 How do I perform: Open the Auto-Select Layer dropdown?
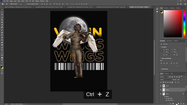[22, 4]
